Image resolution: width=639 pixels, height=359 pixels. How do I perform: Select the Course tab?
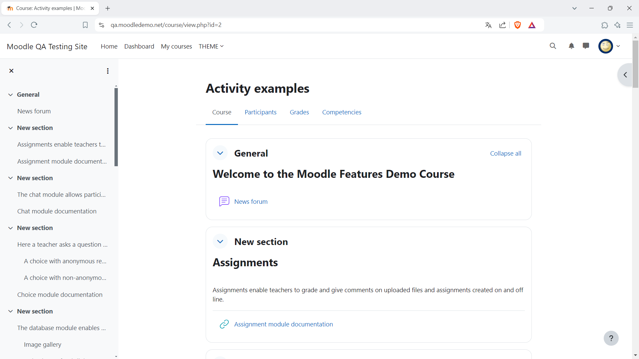point(222,112)
